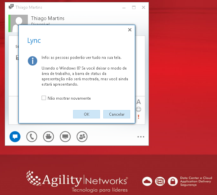Click Thiago Martins contact avatar photo

tap(19, 22)
